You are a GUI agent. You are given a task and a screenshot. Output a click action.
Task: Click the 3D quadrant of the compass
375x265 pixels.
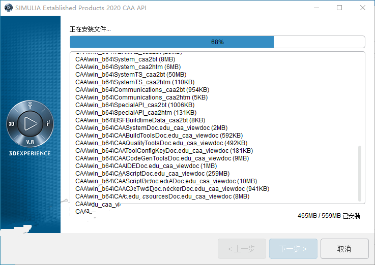[x=12, y=124]
